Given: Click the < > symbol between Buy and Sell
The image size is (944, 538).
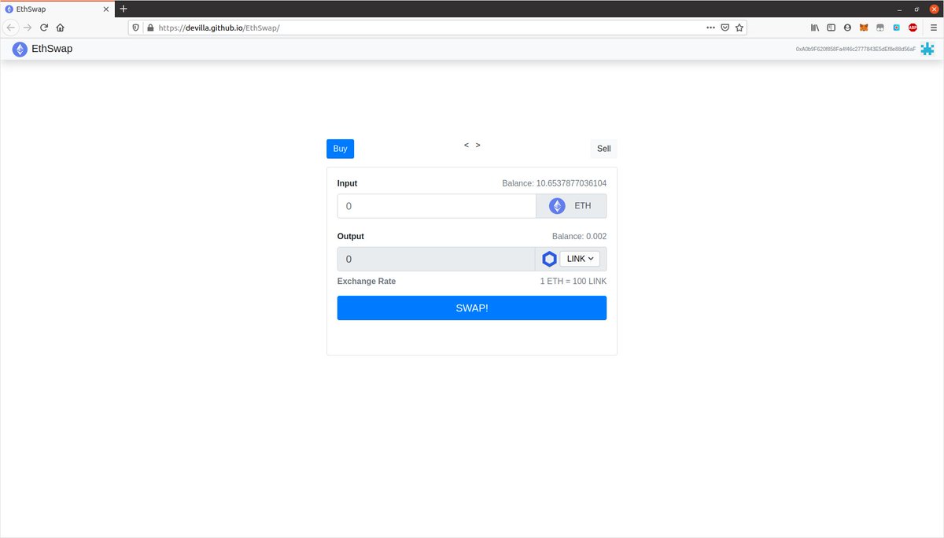Looking at the screenshot, I should 472,145.
